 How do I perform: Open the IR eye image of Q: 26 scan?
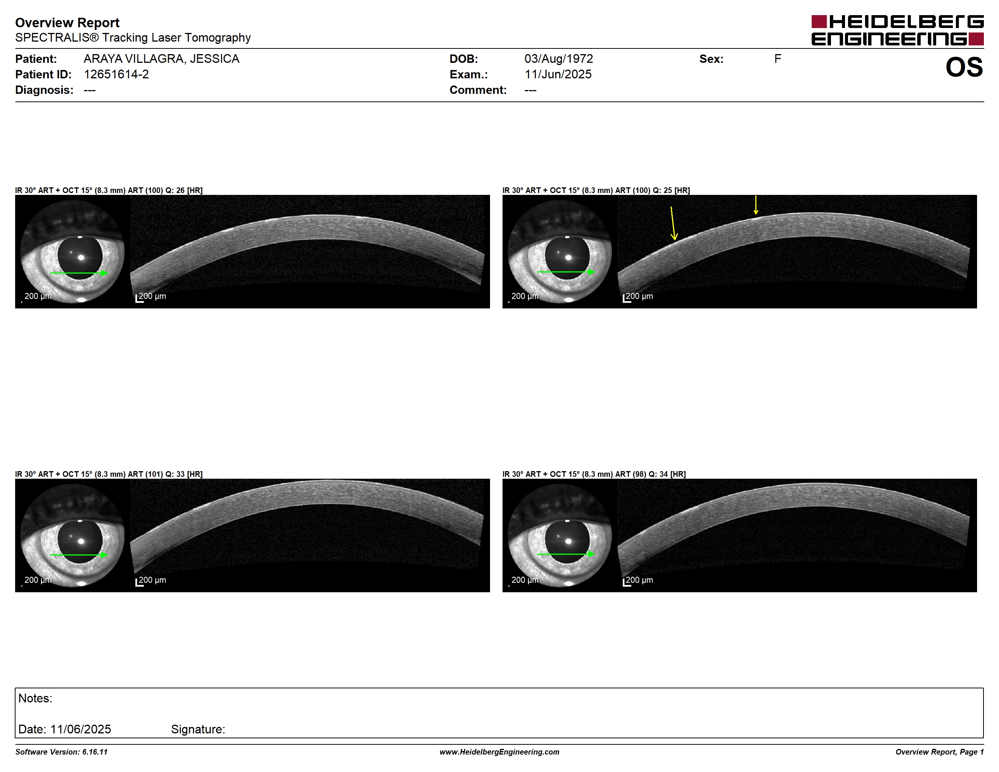click(72, 252)
